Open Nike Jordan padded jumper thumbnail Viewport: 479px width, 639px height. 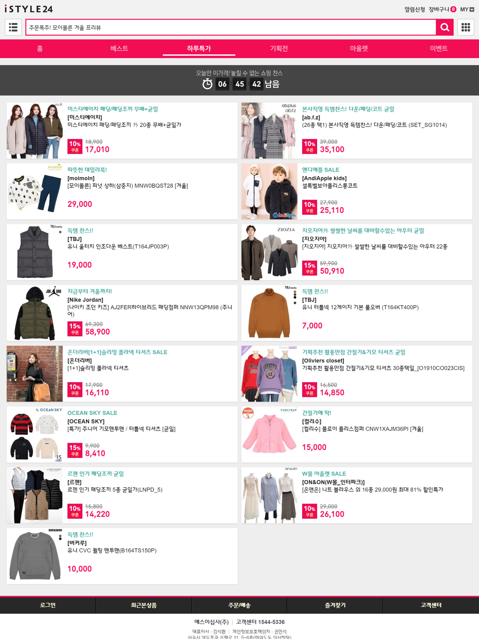click(34, 313)
